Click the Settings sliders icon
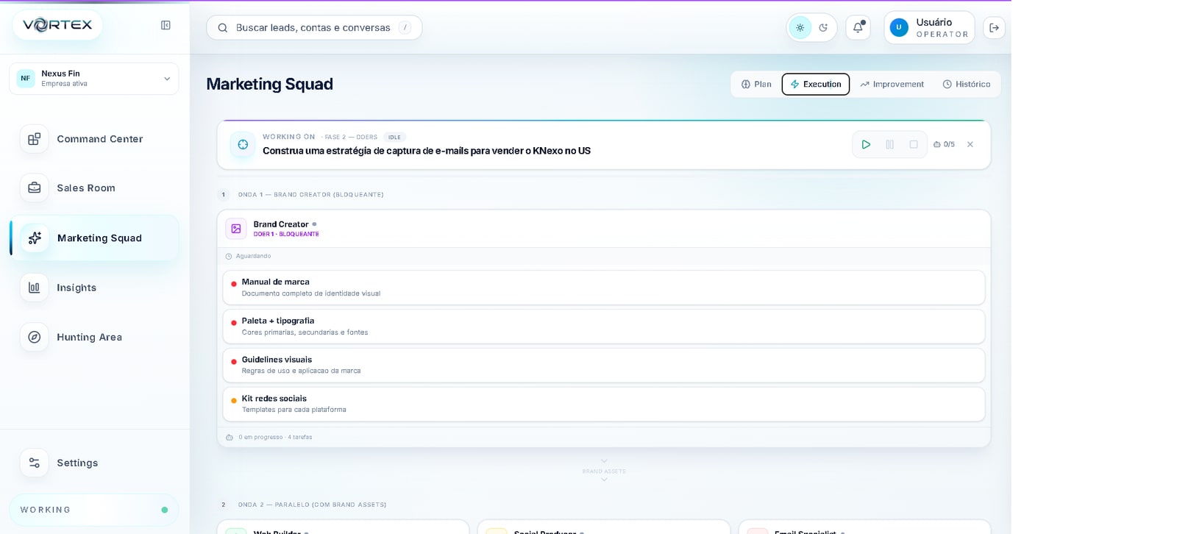The height and width of the screenshot is (534, 1177). 34,463
